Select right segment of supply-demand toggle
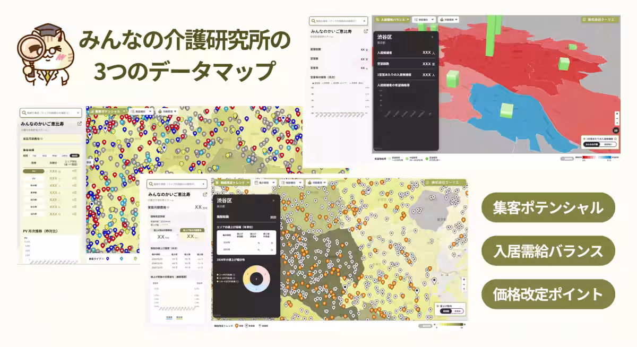The image size is (637, 347). pyautogui.click(x=608, y=144)
